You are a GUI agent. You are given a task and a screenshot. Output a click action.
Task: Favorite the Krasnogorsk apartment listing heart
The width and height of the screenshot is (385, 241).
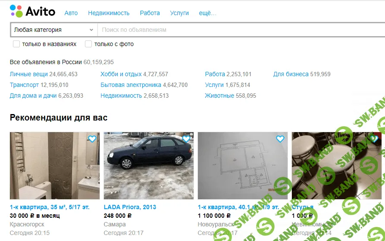pyautogui.click(x=92, y=139)
